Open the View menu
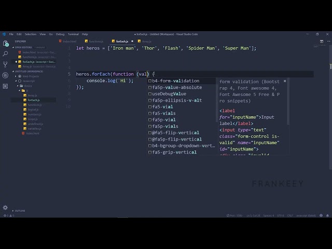332x249 pixels. (43, 34)
